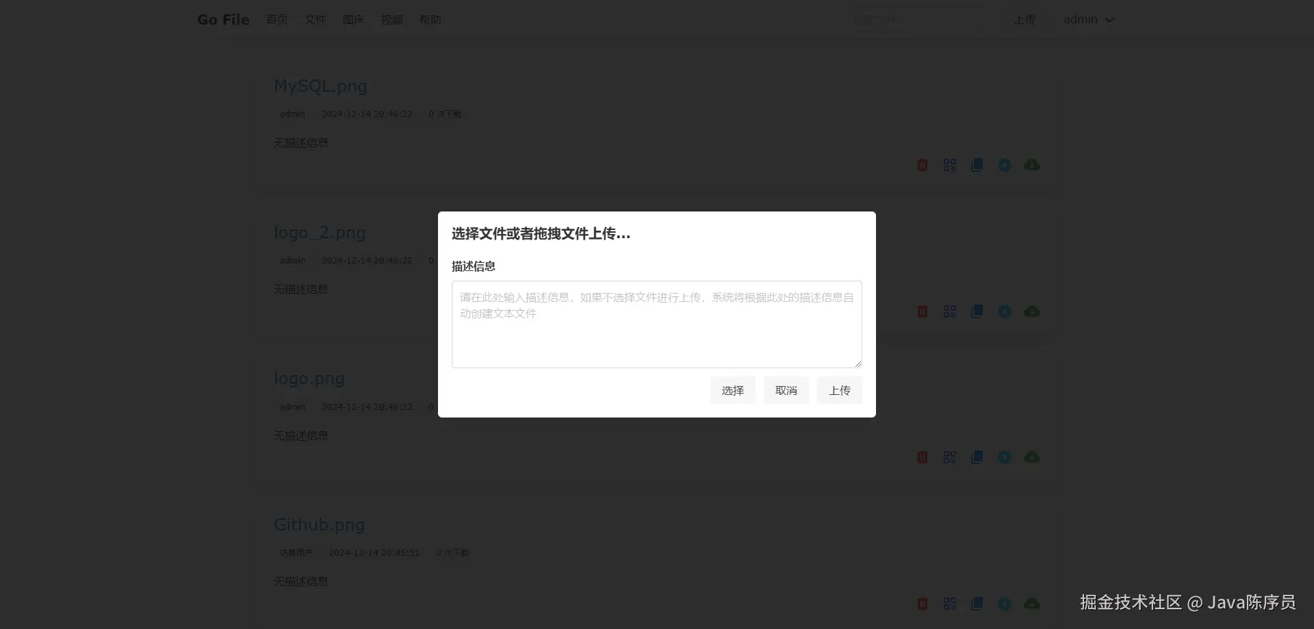Open the 首页 nav item
This screenshot has width=1314, height=629.
277,20
